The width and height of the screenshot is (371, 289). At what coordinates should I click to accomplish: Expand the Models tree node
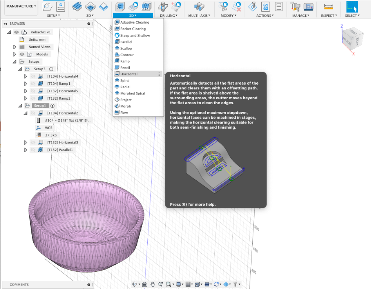coord(14,54)
